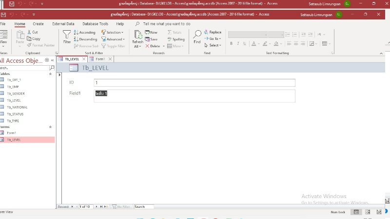This screenshot has height=219, width=390.
Task: Click the Find magnifier icon
Action: 197,36
